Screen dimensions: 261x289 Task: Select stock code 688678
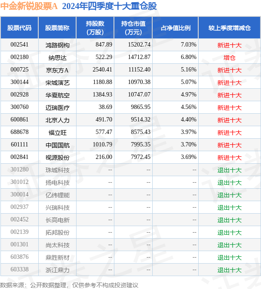tap(19, 132)
